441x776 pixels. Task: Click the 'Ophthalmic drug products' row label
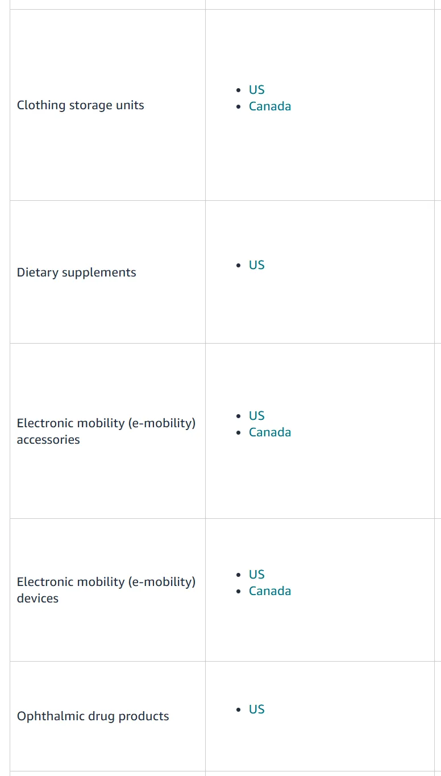(93, 716)
